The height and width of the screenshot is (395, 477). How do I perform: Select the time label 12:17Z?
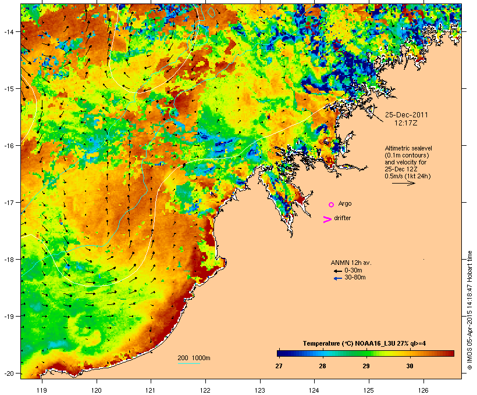pos(405,123)
